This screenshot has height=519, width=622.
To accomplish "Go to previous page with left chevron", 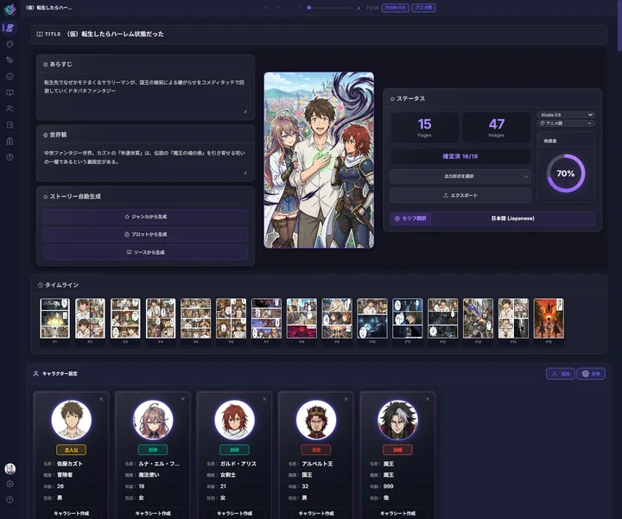I will (299, 8).
